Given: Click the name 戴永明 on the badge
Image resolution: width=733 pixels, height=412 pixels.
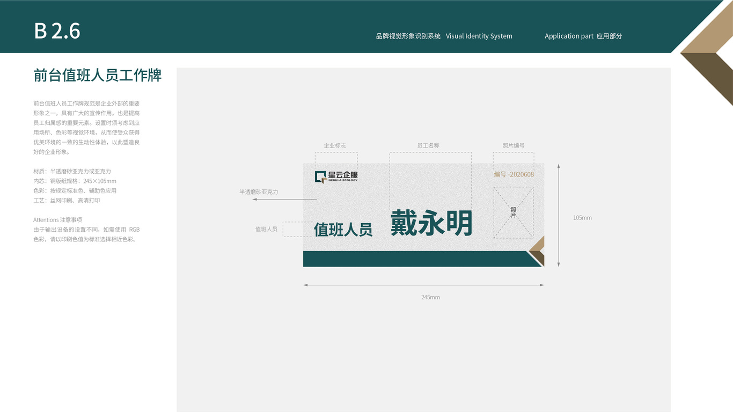Looking at the screenshot, I should 431,223.
